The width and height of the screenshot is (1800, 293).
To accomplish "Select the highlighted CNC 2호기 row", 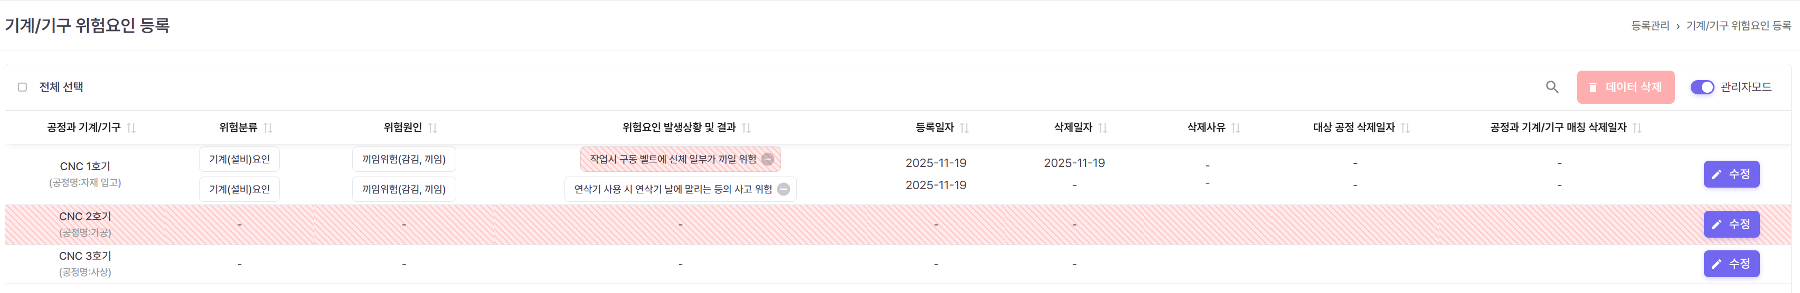I will [85, 224].
